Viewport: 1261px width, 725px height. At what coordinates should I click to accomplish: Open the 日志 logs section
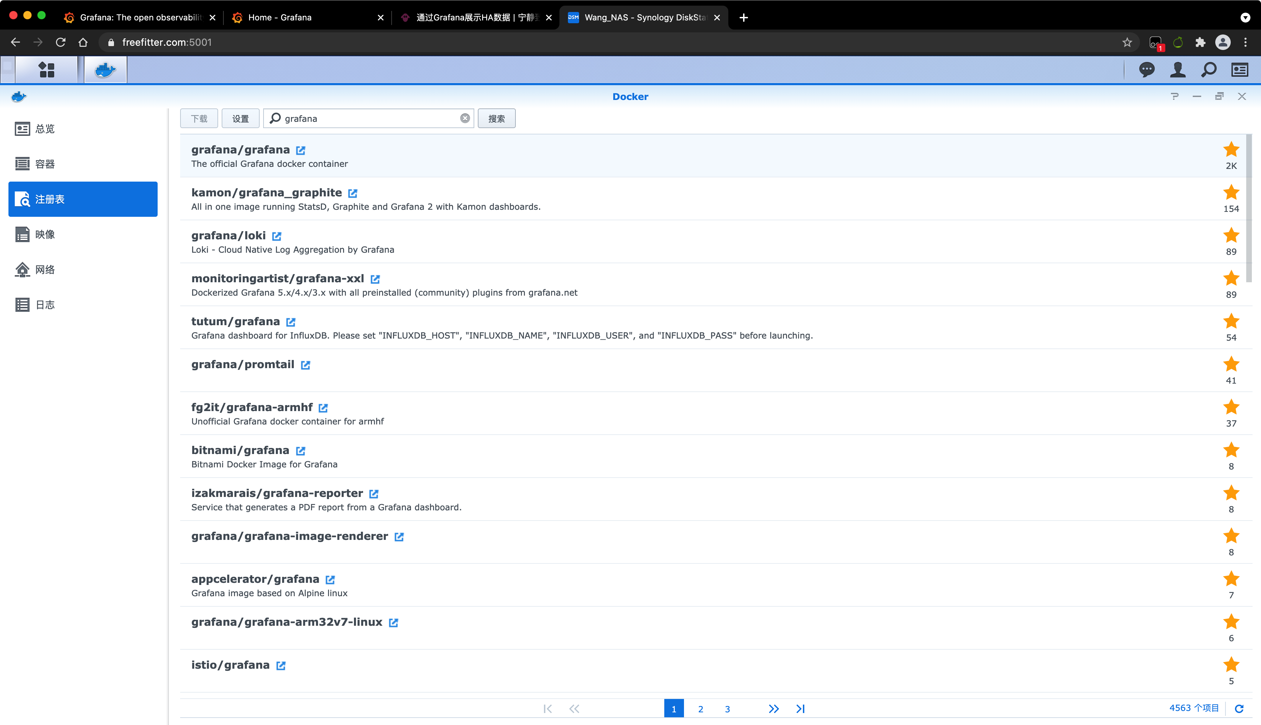83,305
